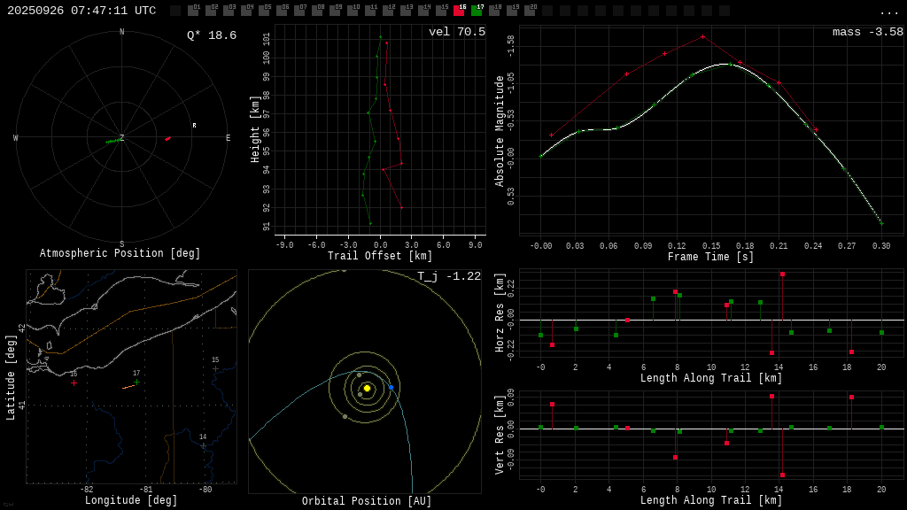The width and height of the screenshot is (907, 510).
Task: Click the vel 70.5 readout
Action: coord(457,32)
